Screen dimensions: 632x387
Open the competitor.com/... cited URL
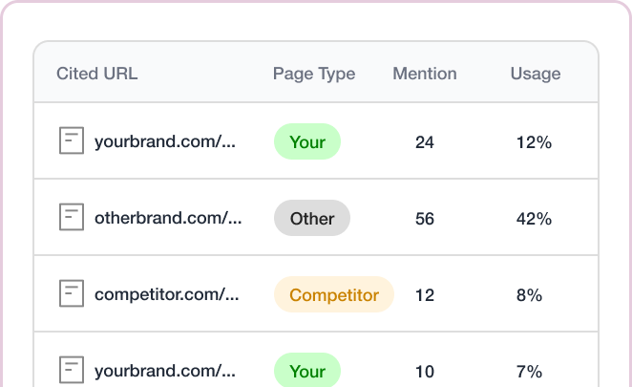(x=167, y=294)
